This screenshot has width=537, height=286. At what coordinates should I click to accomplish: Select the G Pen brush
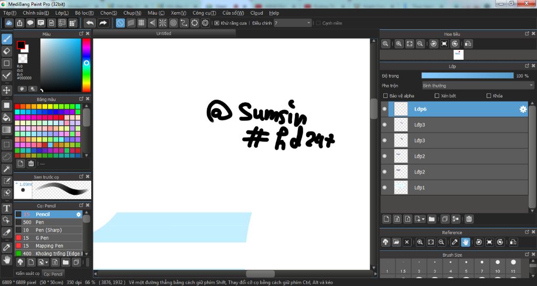(x=49, y=238)
